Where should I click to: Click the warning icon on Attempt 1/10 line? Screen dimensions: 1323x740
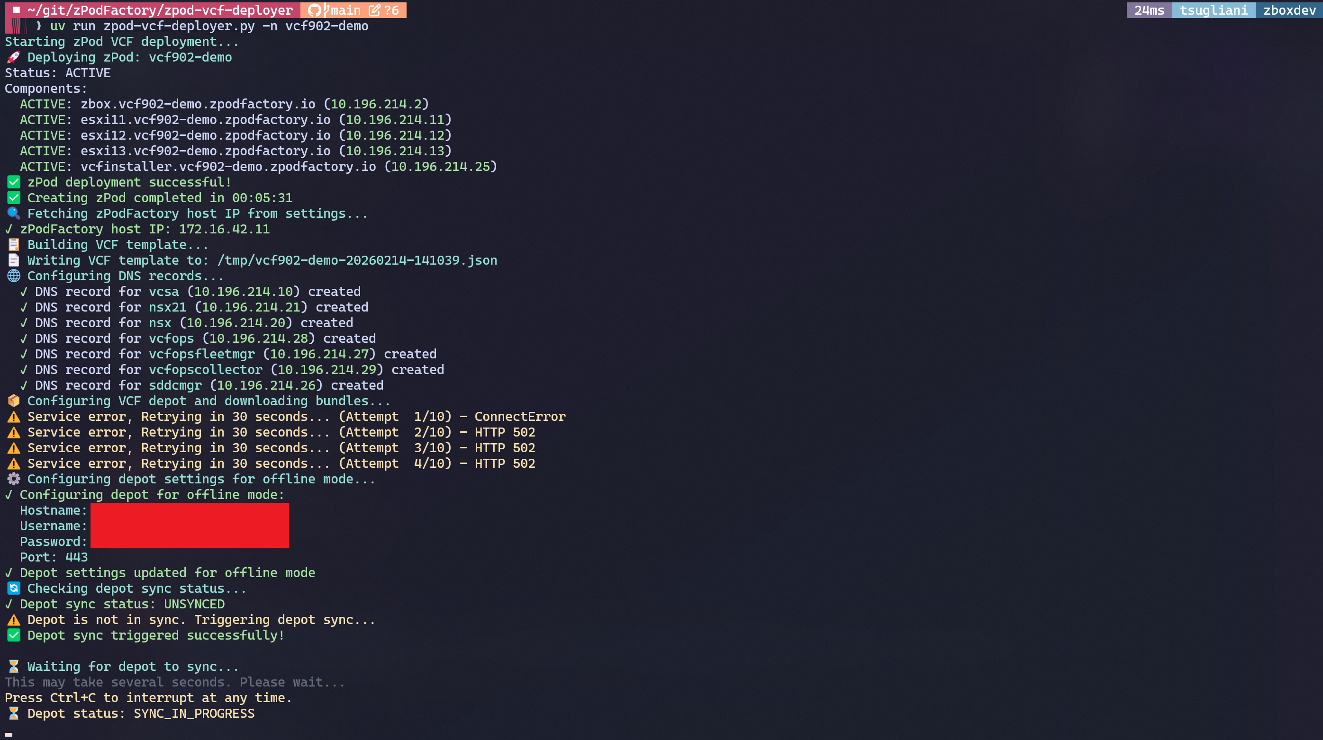click(13, 417)
